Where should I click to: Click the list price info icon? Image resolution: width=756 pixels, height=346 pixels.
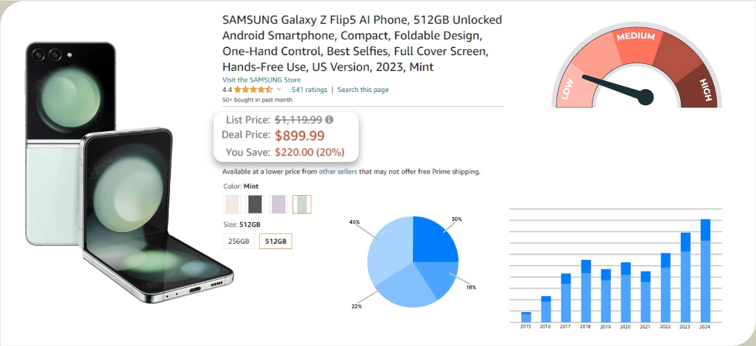coord(329,119)
